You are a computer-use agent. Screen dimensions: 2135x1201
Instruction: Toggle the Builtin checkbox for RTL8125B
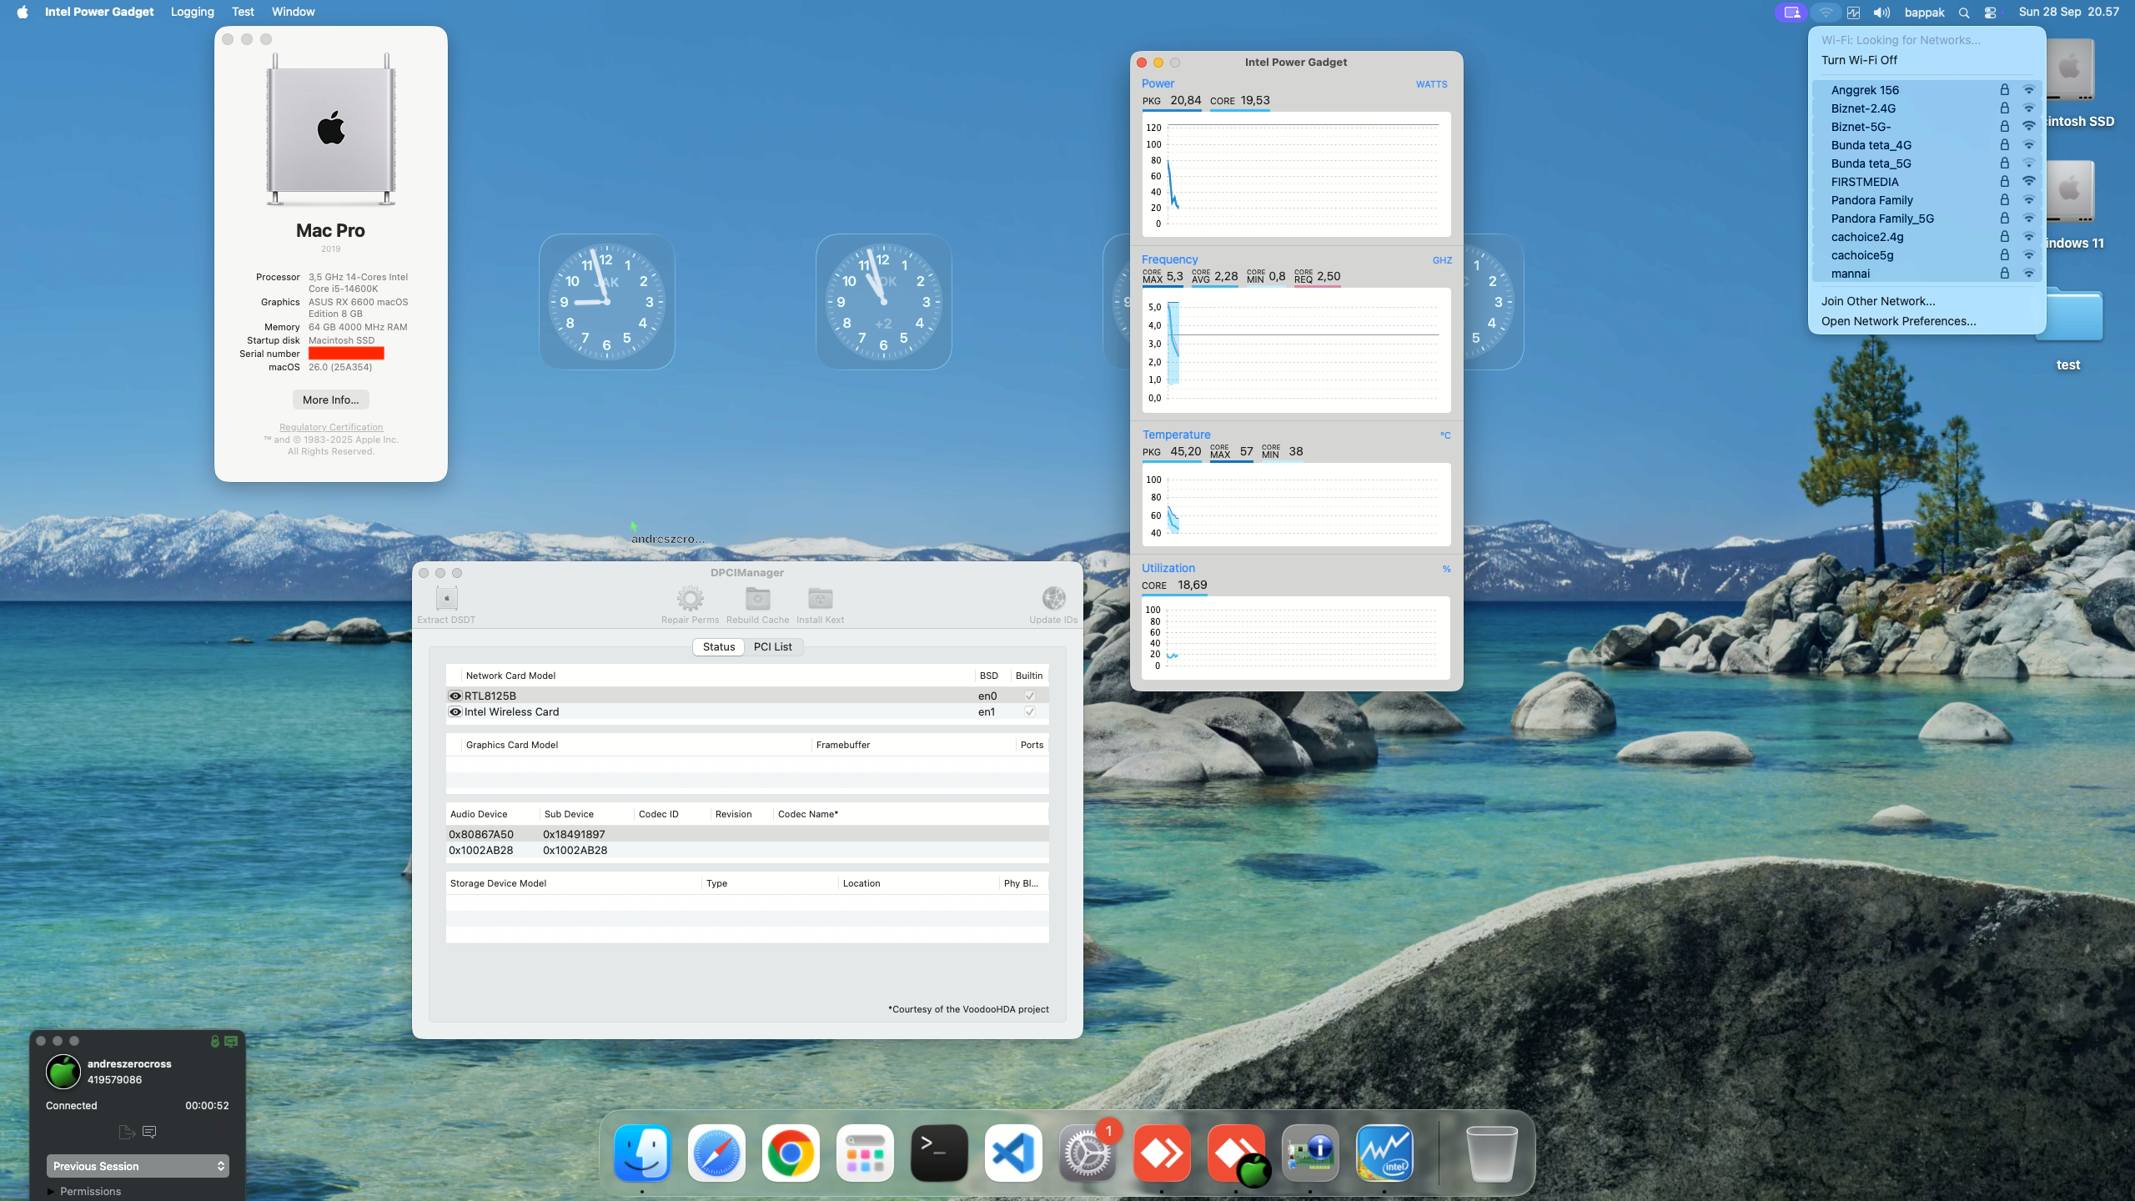coord(1030,696)
